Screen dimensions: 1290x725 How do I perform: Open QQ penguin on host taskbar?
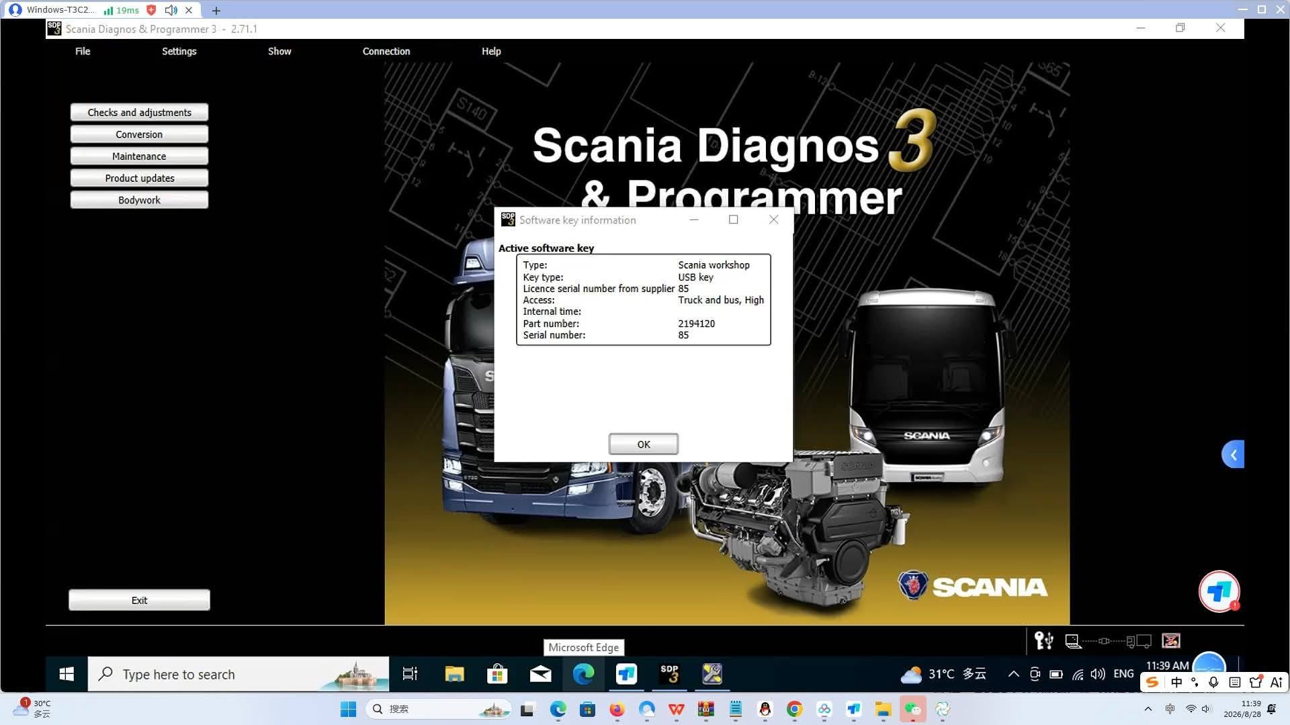[x=765, y=709]
